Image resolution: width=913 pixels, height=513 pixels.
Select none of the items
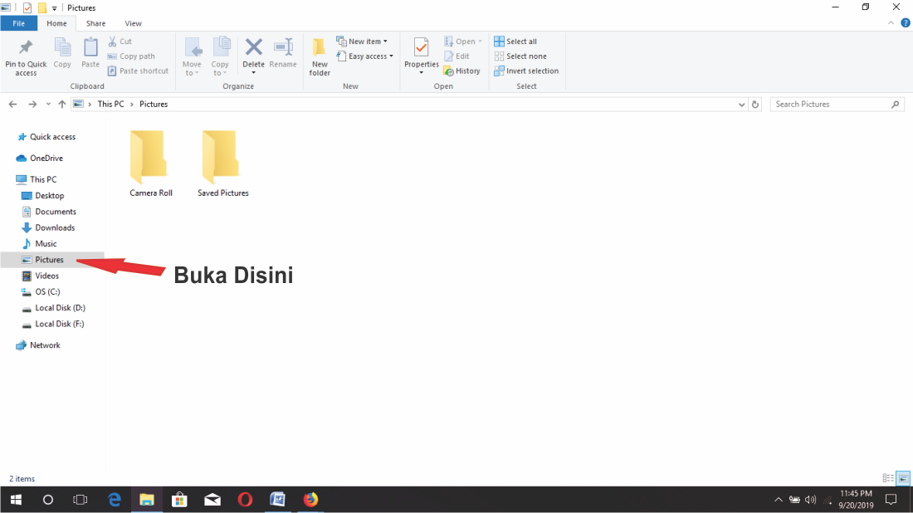521,56
